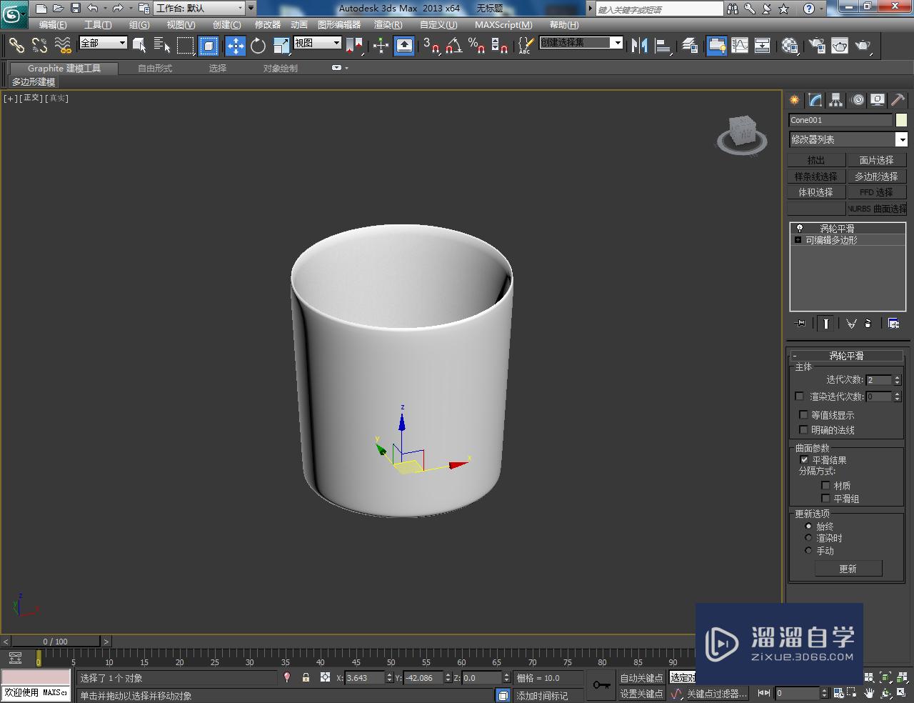Click the 挤出 modifier button
The height and width of the screenshot is (703, 914).
pos(816,160)
